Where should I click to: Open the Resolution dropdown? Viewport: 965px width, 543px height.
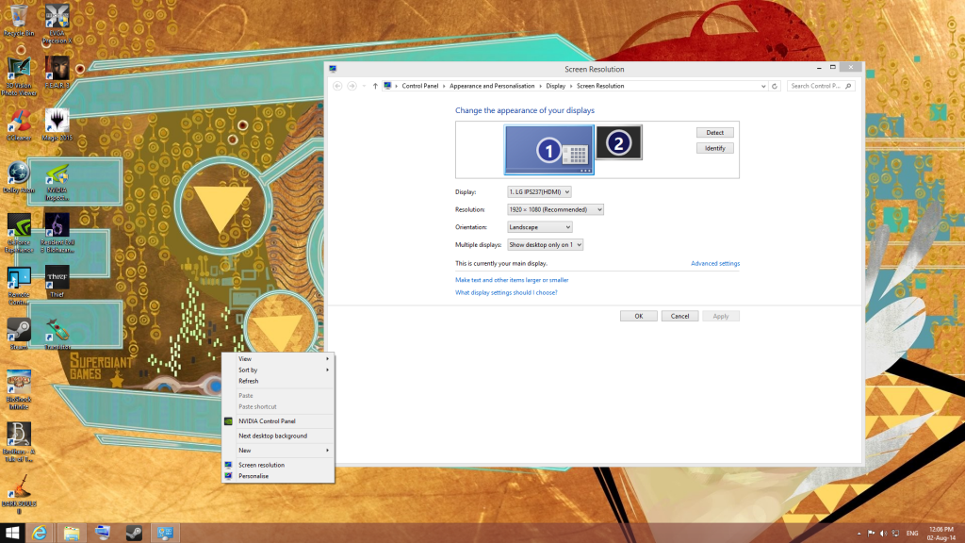pyautogui.click(x=555, y=210)
